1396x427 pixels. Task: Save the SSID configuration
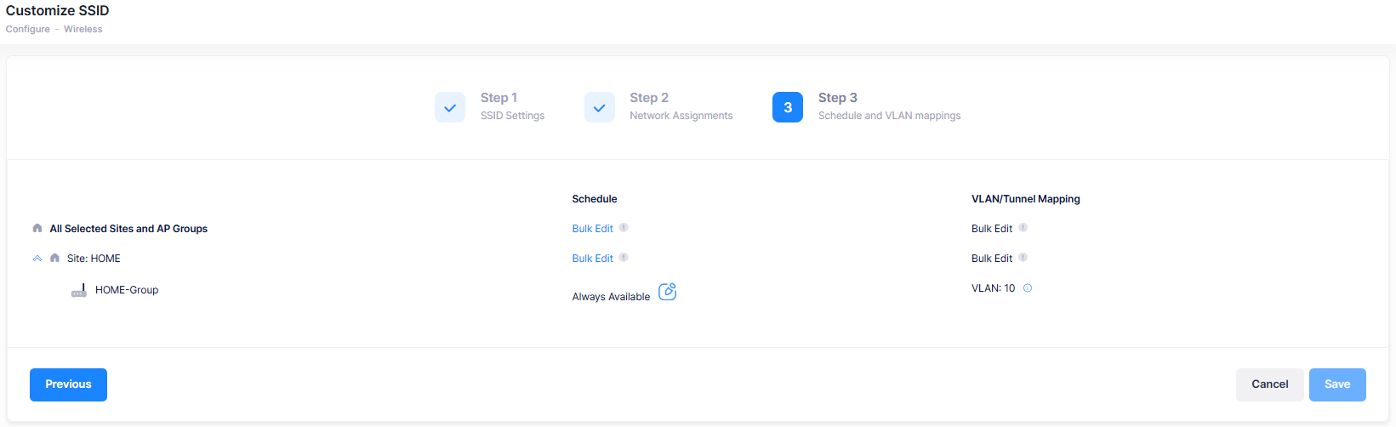(x=1336, y=384)
